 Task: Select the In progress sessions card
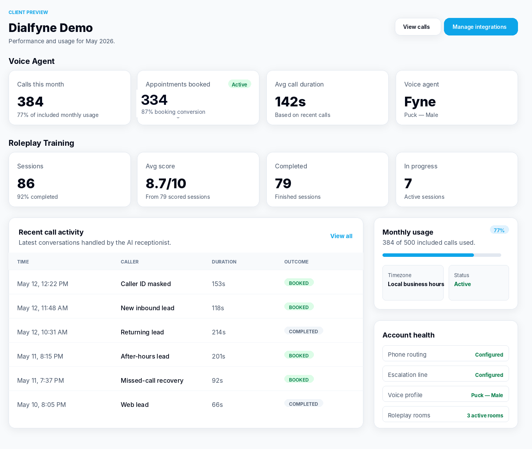pos(457,180)
